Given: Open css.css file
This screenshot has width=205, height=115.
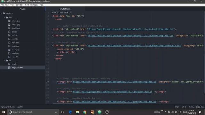Looking at the screenshot, I should [x=14, y=32].
